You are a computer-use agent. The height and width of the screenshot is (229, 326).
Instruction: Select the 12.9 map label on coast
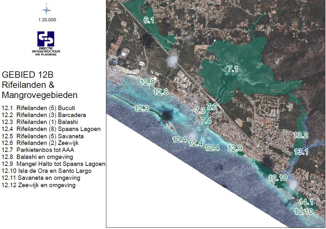tap(235, 148)
